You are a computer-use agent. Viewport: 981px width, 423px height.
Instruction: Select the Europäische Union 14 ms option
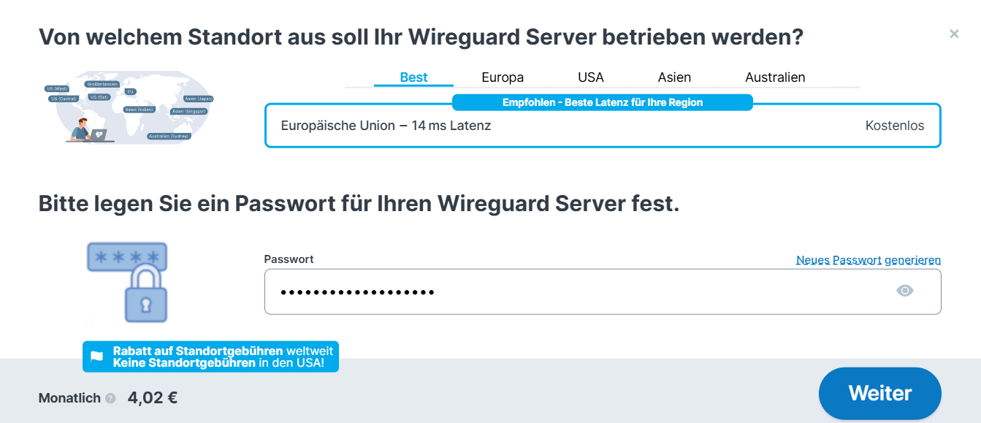tap(602, 126)
